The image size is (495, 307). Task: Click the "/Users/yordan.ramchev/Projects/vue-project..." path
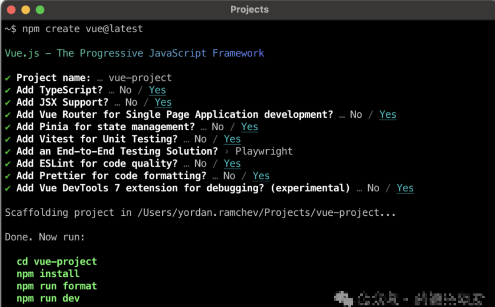click(x=267, y=213)
